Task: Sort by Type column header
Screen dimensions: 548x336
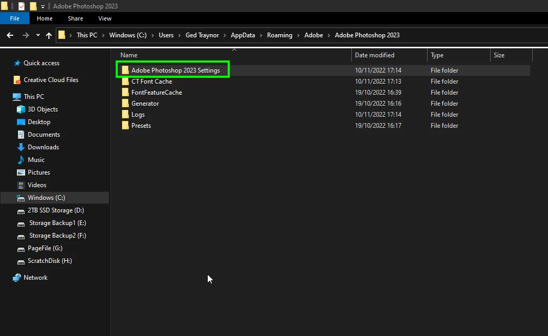Action: coord(437,55)
